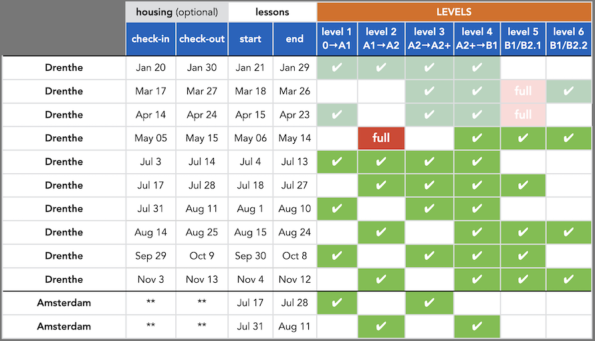595x341 pixels.
Task: Select red full cell in May 05 row
Action: click(381, 138)
